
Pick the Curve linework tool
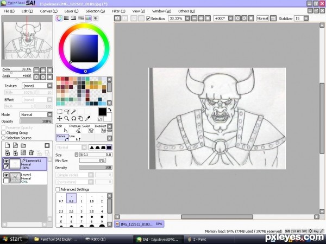[x=62, y=137]
